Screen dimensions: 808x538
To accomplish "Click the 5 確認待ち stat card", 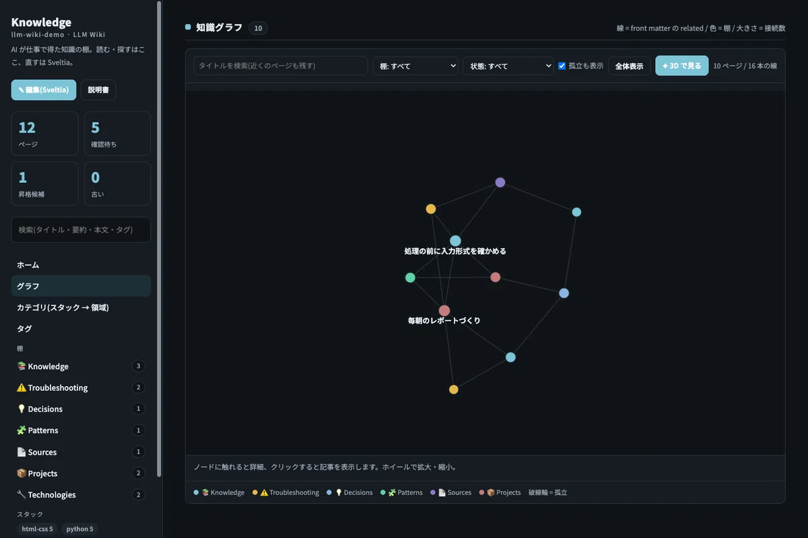I will coord(117,134).
